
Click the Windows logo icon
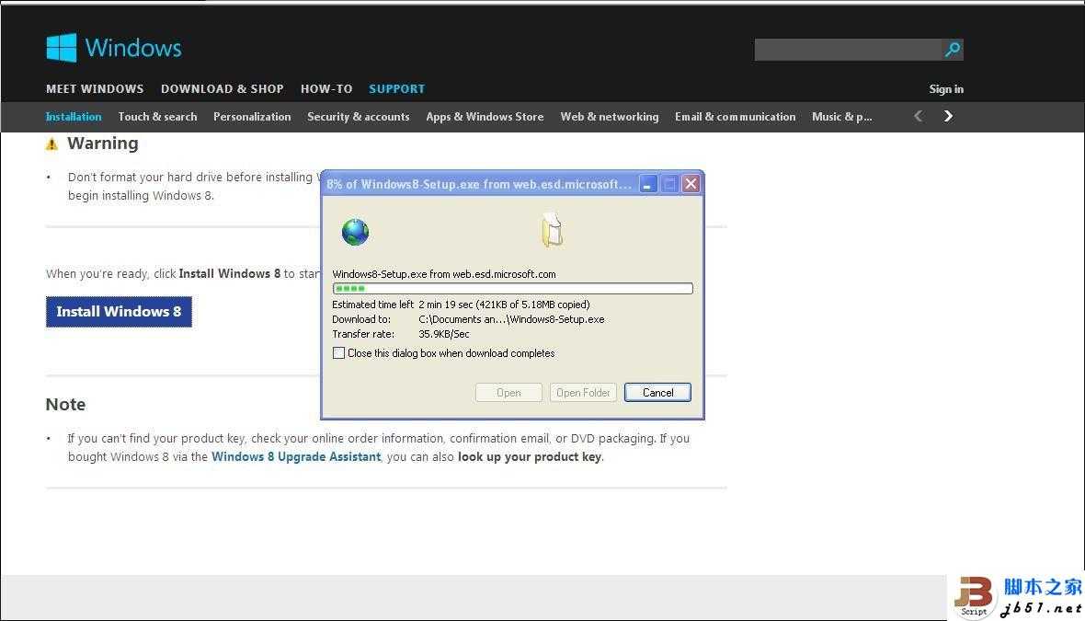click(61, 48)
